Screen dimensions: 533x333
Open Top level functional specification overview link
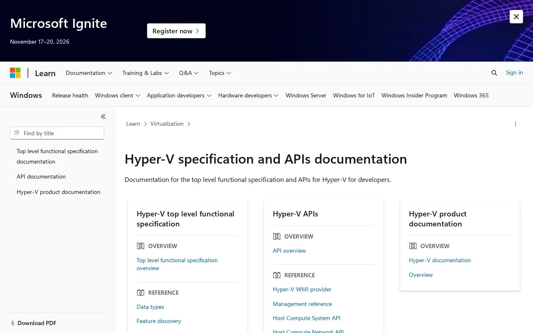click(x=177, y=264)
